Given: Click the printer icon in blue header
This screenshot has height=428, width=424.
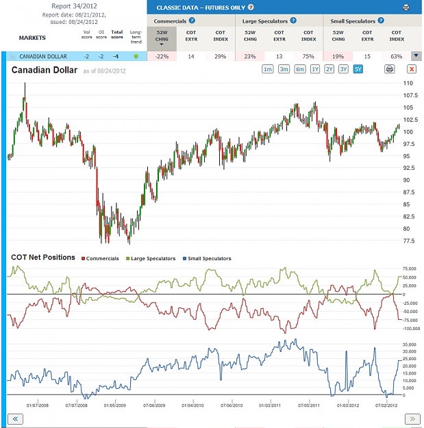Looking at the screenshot, I should 406,8.
